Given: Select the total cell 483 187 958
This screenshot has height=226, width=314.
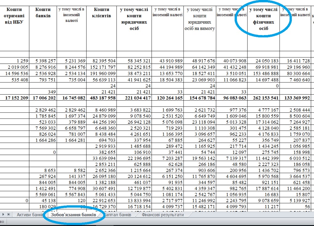Looking at the screenshot, I should coord(102,98).
